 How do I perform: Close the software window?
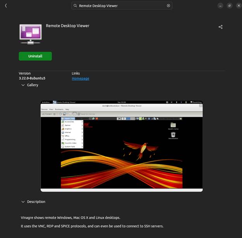point(239,6)
